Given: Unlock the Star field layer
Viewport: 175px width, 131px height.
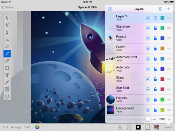Looking at the screenshot, I should (155, 89).
